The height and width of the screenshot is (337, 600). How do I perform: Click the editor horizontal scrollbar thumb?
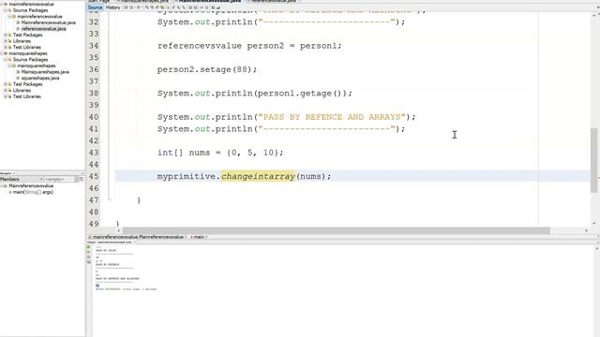[336, 230]
